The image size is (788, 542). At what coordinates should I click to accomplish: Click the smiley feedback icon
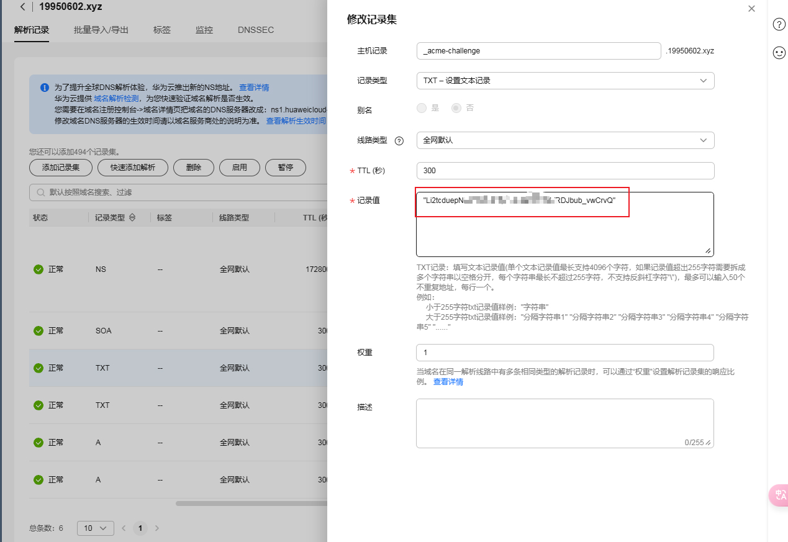pyautogui.click(x=779, y=53)
